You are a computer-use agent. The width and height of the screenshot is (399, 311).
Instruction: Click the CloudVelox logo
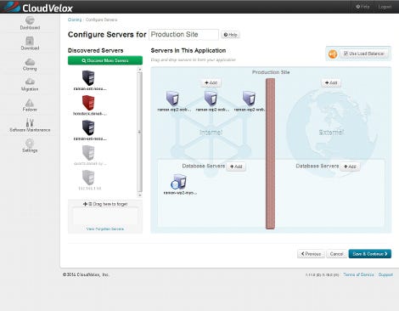pyautogui.click(x=39, y=8)
